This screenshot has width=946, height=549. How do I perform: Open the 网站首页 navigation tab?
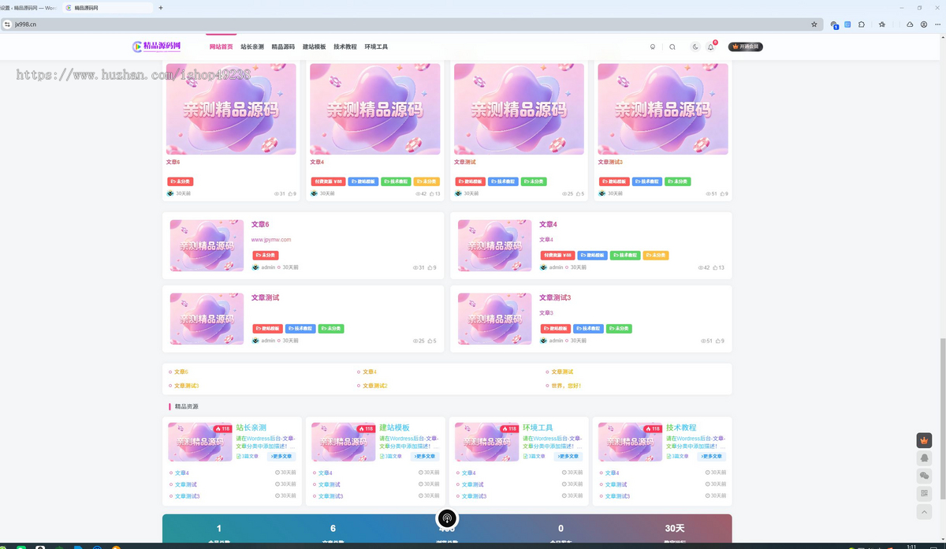(x=222, y=47)
